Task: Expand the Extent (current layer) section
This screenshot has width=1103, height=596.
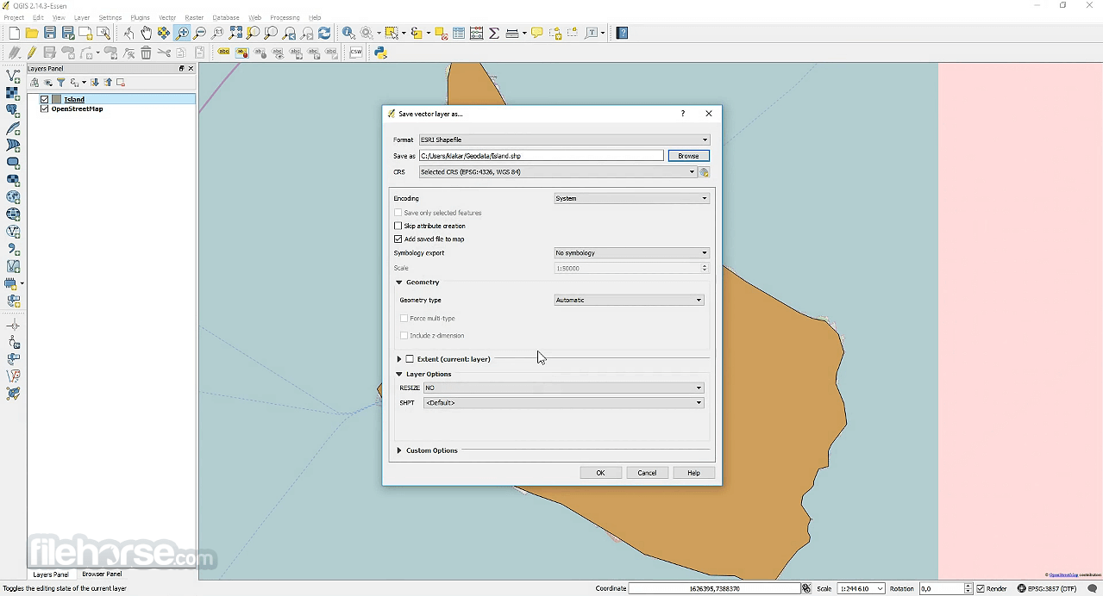Action: tap(399, 359)
